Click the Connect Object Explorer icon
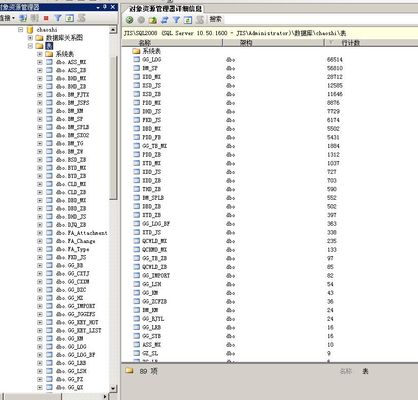Image resolution: width=418 pixels, height=400 pixels. (23, 18)
